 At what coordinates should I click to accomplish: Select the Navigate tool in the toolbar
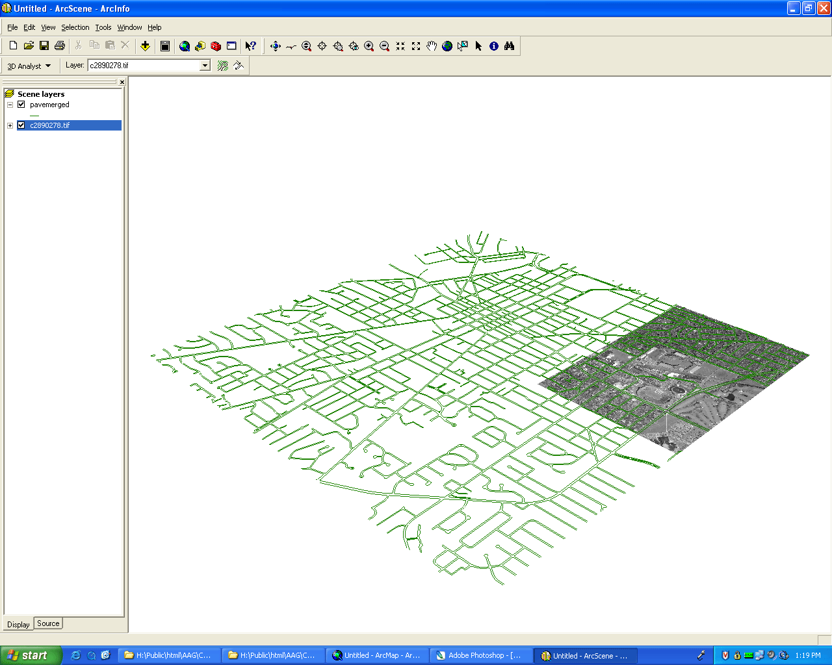[275, 46]
